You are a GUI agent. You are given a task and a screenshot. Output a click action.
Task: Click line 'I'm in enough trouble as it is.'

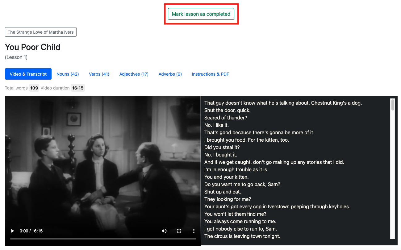(236, 170)
